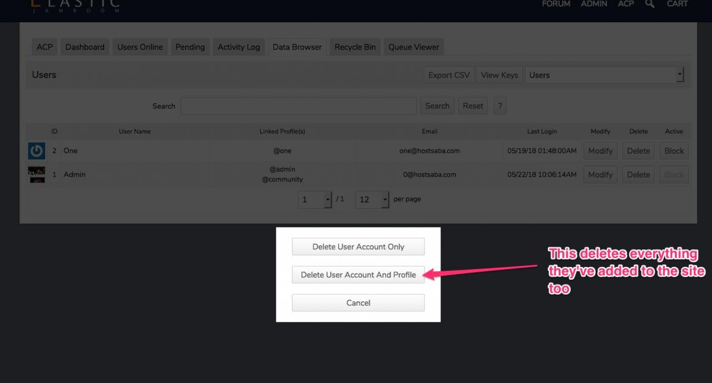Image resolution: width=712 pixels, height=383 pixels.
Task: Click the View Keys button
Action: pyautogui.click(x=499, y=75)
